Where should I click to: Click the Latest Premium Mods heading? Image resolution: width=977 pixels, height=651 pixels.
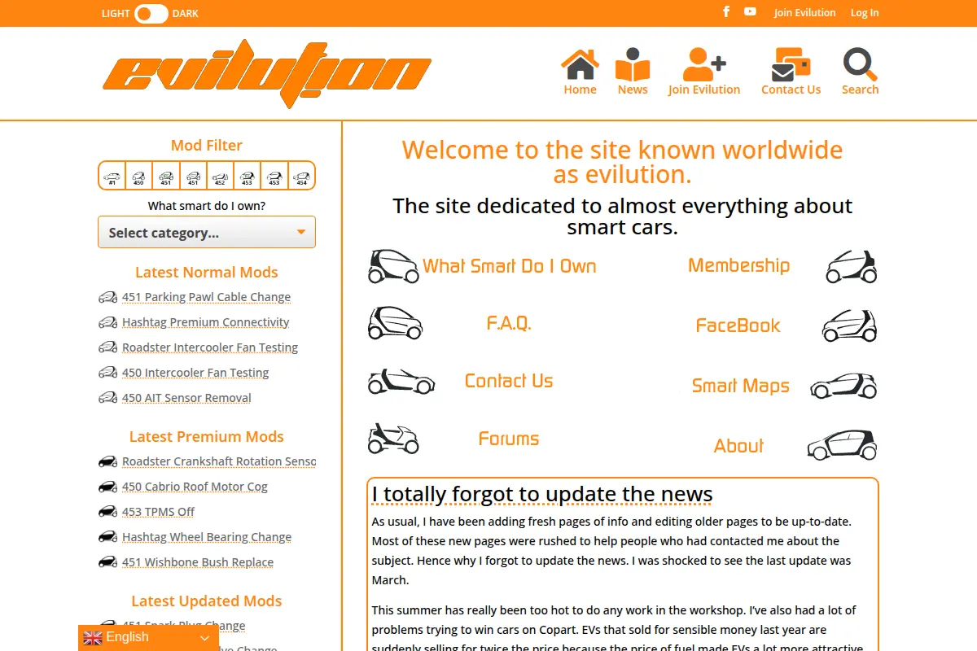[207, 437]
